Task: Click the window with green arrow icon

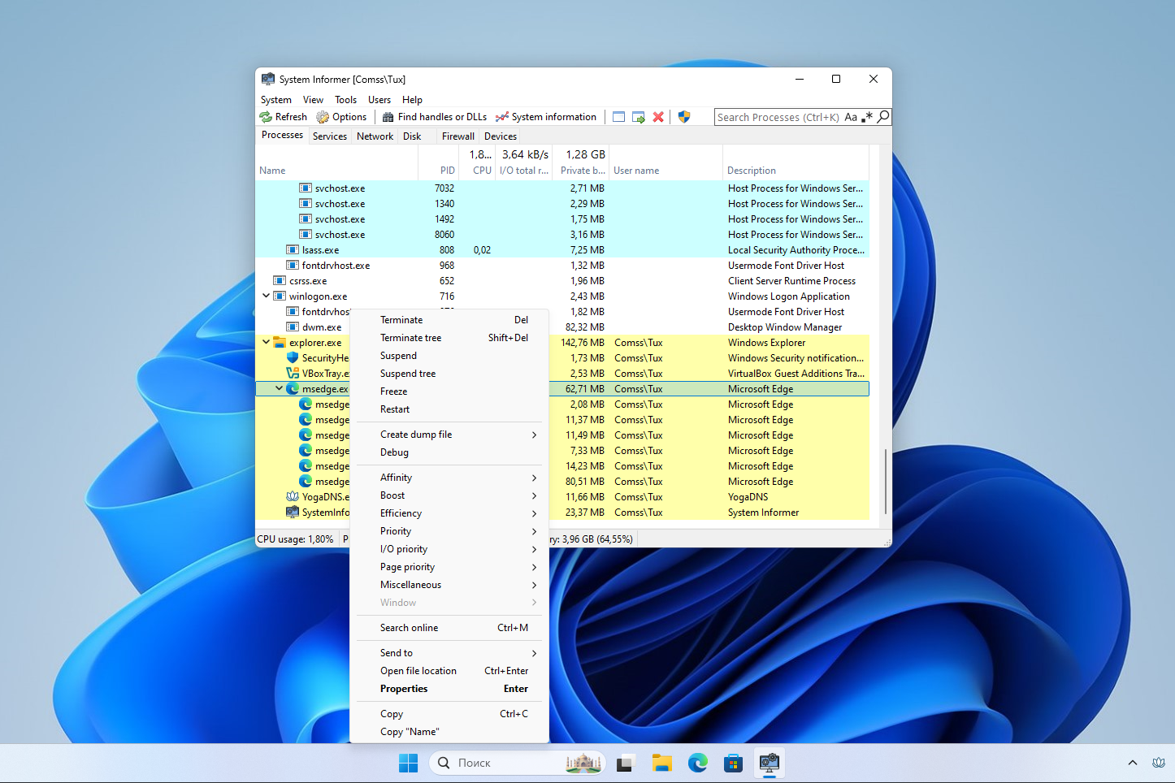Action: tap(639, 117)
